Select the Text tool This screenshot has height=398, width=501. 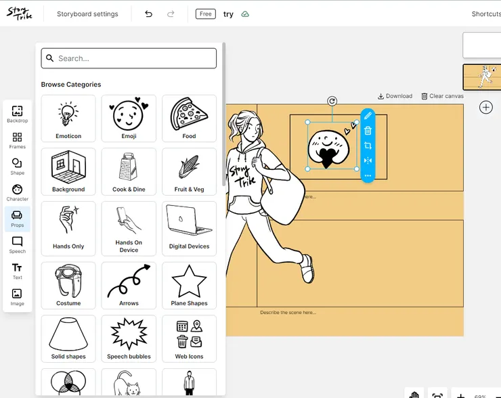tap(17, 271)
